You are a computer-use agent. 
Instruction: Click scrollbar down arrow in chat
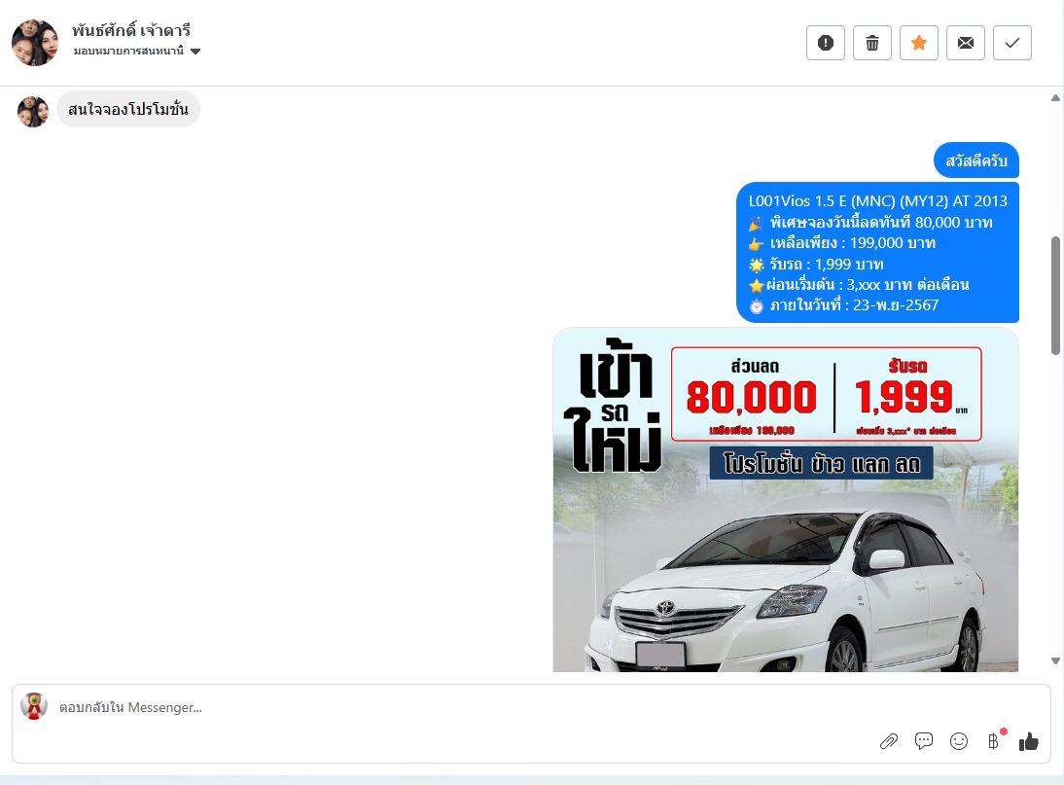[1056, 660]
